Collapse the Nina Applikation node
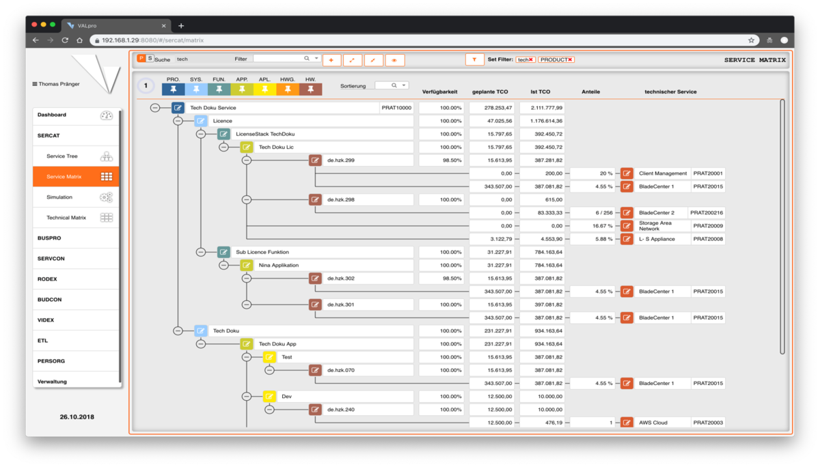 [223, 266]
